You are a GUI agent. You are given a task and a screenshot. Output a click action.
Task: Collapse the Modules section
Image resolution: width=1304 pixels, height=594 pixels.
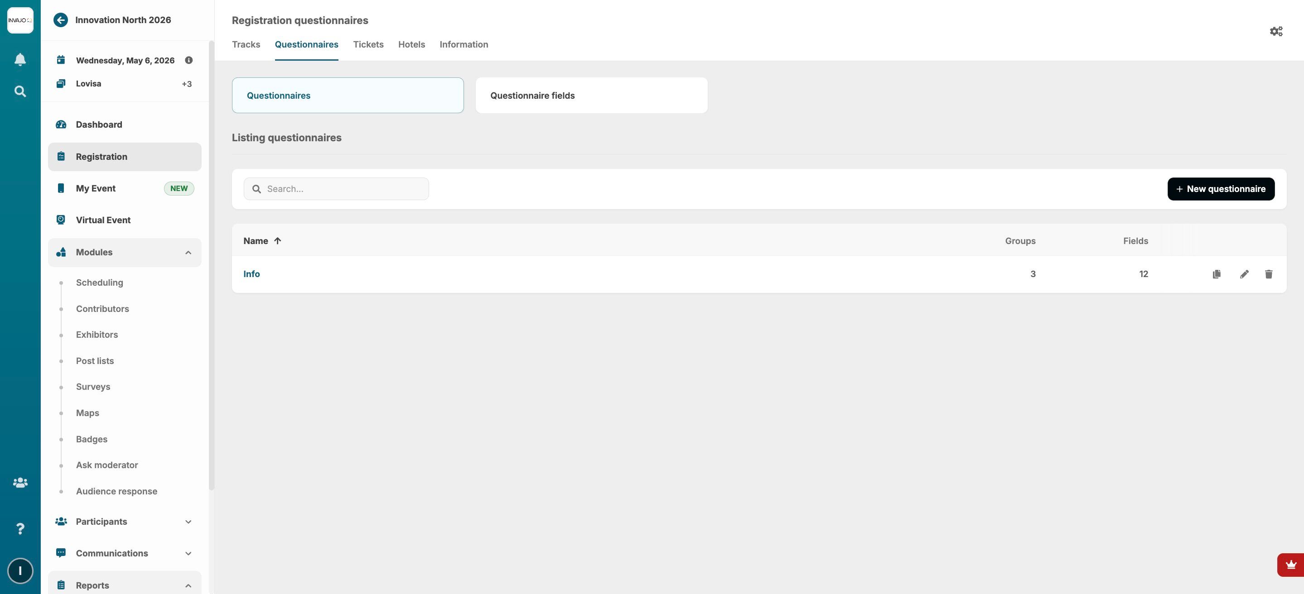click(x=188, y=253)
